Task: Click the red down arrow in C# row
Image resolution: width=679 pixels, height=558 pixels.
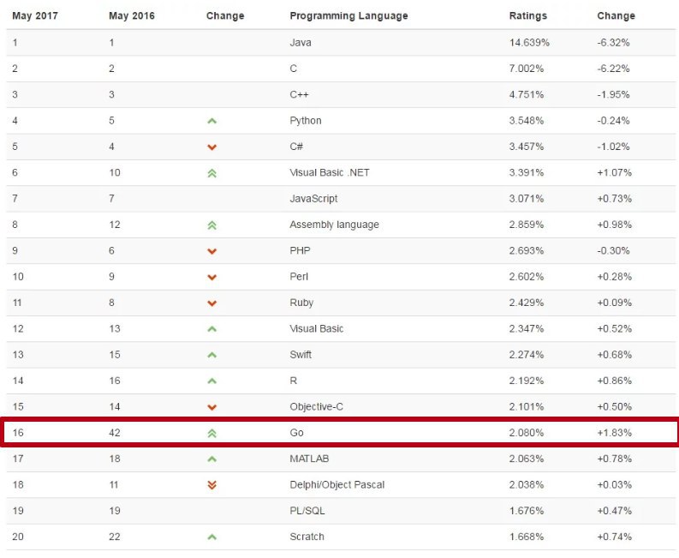Action: tap(212, 147)
